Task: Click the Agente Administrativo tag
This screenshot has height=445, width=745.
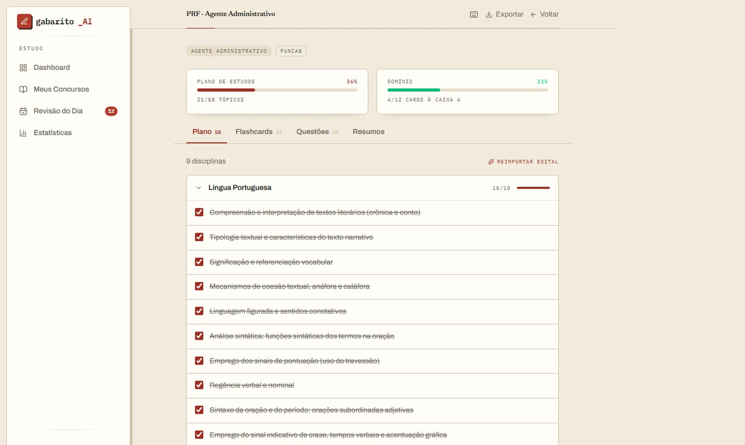Action: (x=229, y=51)
